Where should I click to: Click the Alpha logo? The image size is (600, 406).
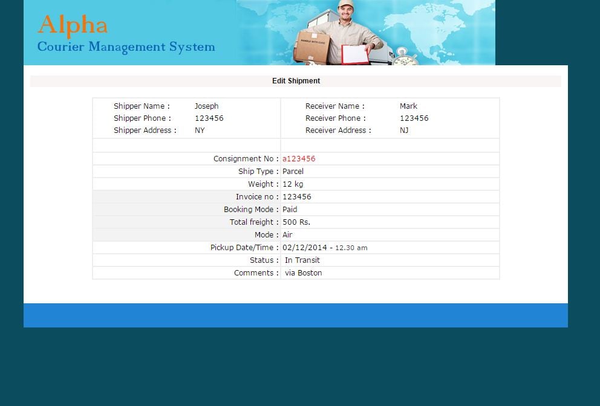[72, 25]
